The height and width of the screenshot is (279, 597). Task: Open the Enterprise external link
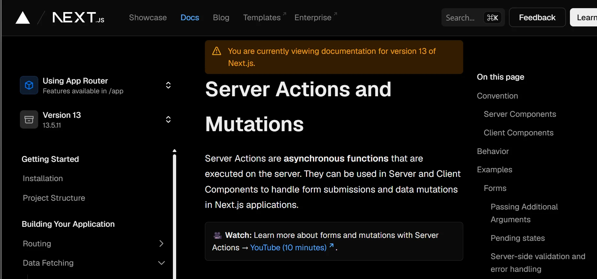point(316,18)
